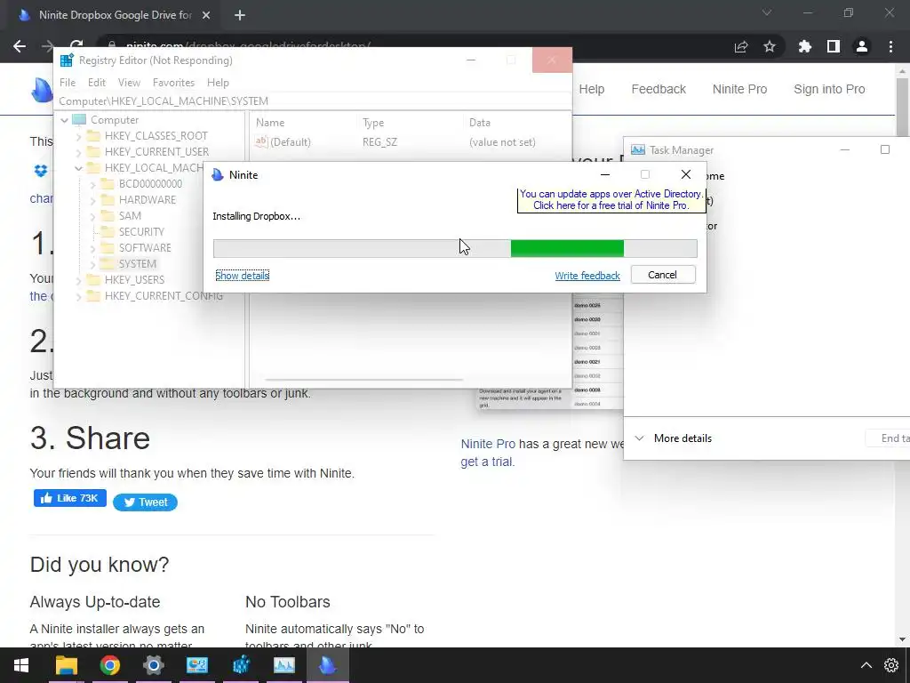Cancel the Ninite installation
Viewport: 910px width, 683px height.
pyautogui.click(x=663, y=275)
